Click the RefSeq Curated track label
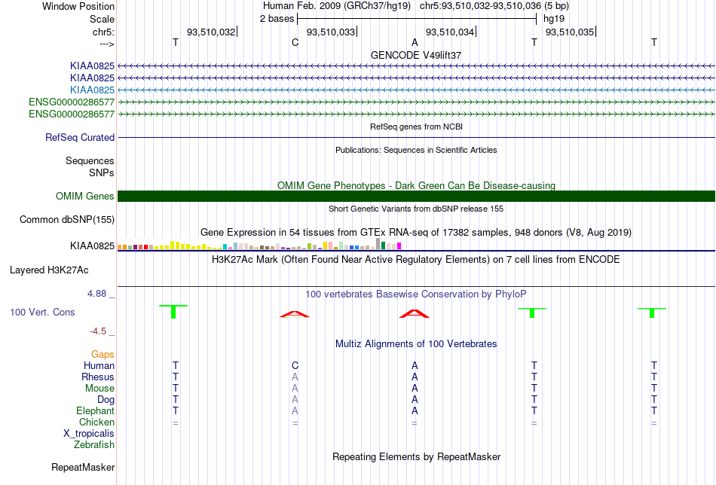This screenshot has height=485, width=716. tap(80, 137)
